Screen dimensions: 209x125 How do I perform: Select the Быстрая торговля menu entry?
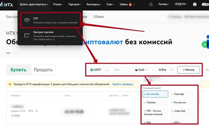(x=50, y=36)
